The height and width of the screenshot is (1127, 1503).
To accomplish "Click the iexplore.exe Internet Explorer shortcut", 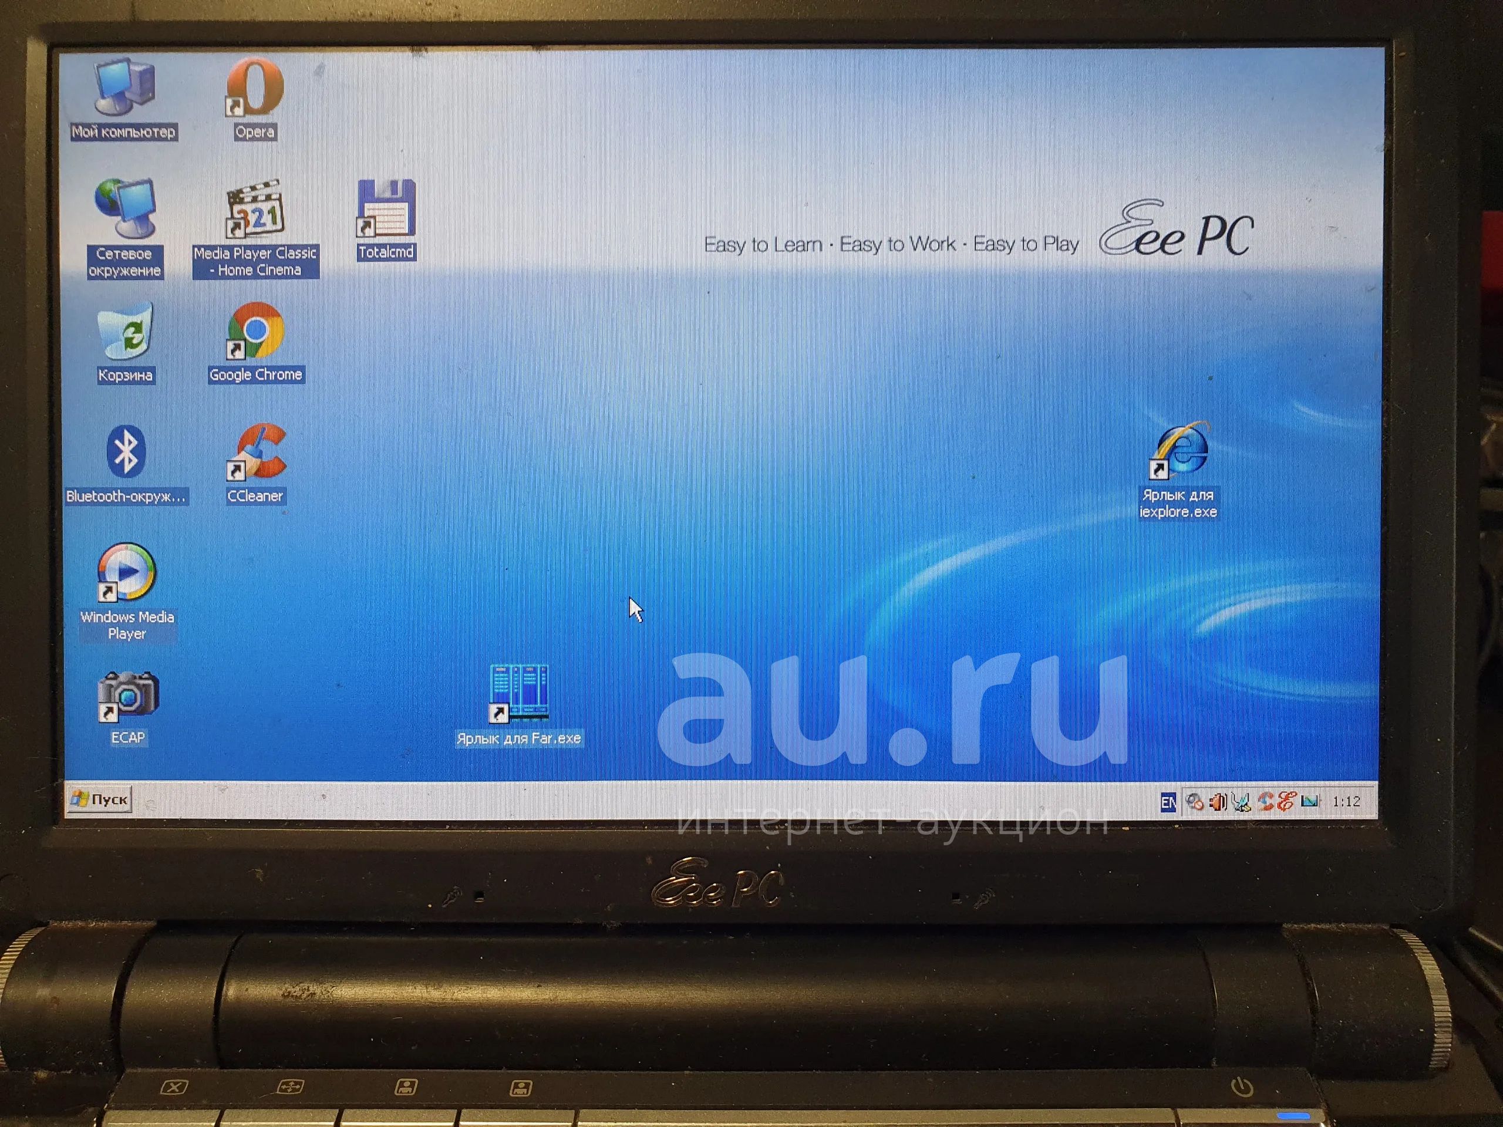I will pos(1179,450).
